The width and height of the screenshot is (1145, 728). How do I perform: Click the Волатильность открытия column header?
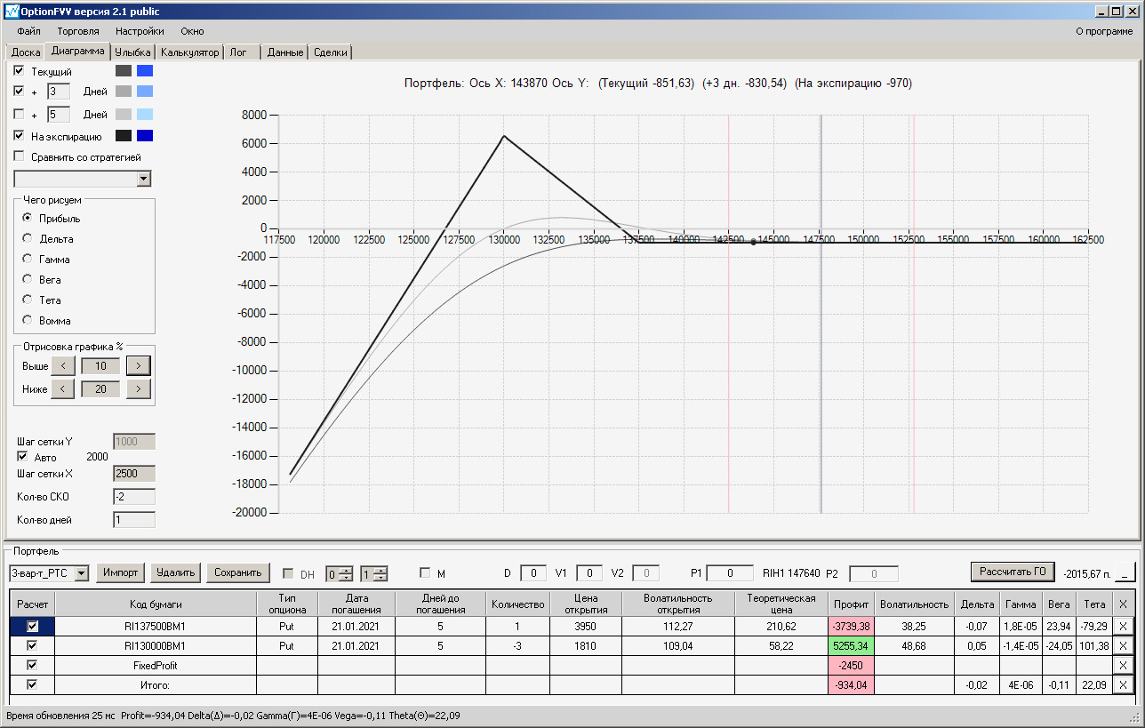[678, 604]
